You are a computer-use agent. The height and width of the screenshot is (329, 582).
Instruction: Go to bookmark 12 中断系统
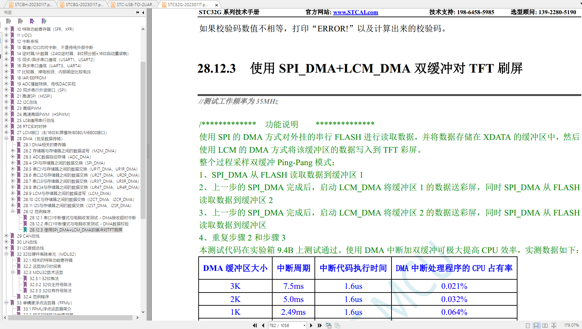coord(28,42)
